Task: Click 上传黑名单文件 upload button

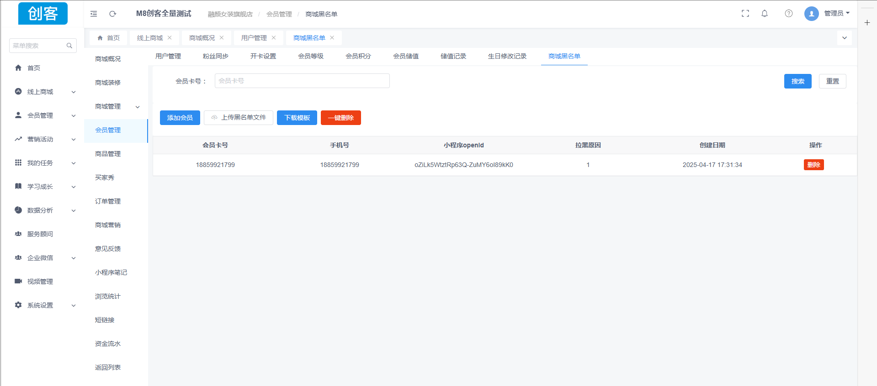Action: pos(239,118)
